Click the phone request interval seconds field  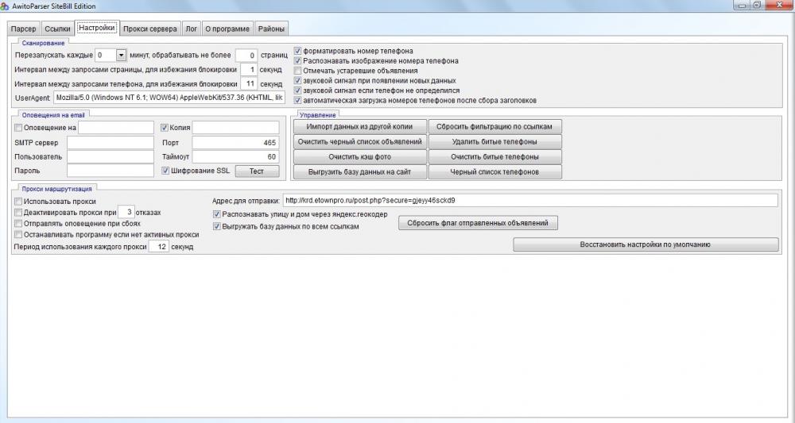(x=248, y=83)
